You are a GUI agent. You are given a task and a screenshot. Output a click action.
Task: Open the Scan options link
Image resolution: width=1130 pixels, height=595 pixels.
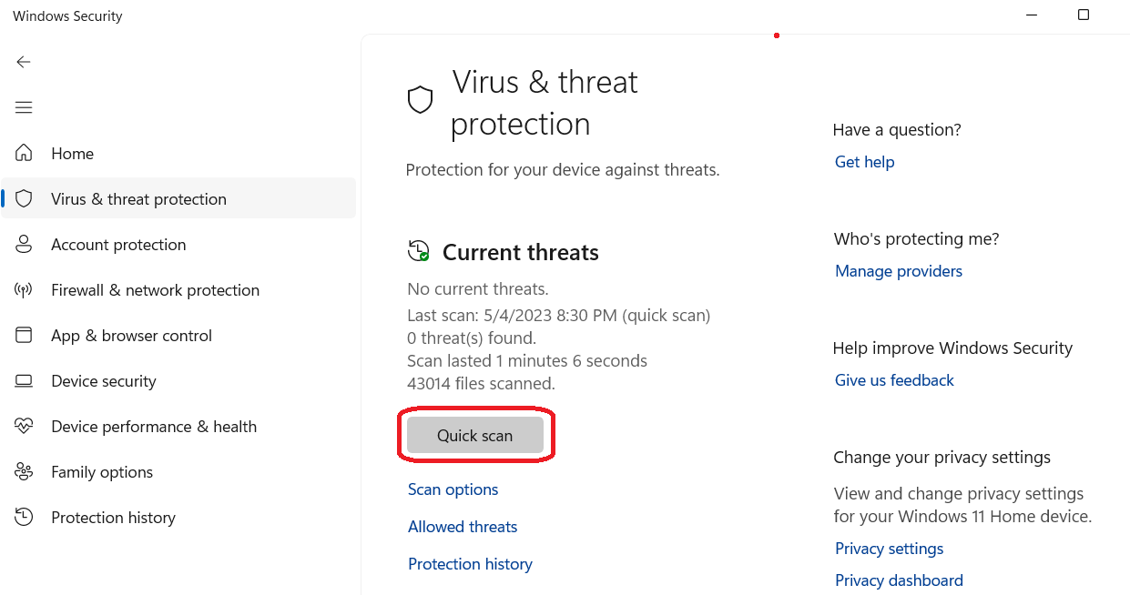pyautogui.click(x=453, y=489)
